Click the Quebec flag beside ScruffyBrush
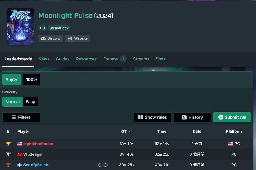This screenshot has width=256, height=170. pyautogui.click(x=20, y=165)
